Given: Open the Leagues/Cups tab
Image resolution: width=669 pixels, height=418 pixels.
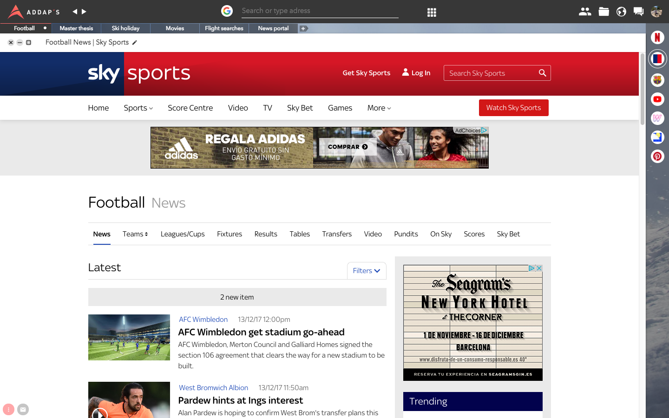Looking at the screenshot, I should (183, 234).
